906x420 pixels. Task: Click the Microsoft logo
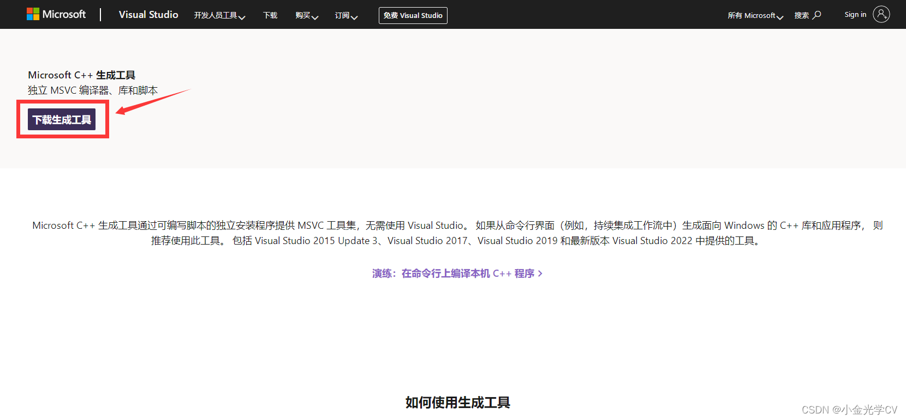pos(56,14)
